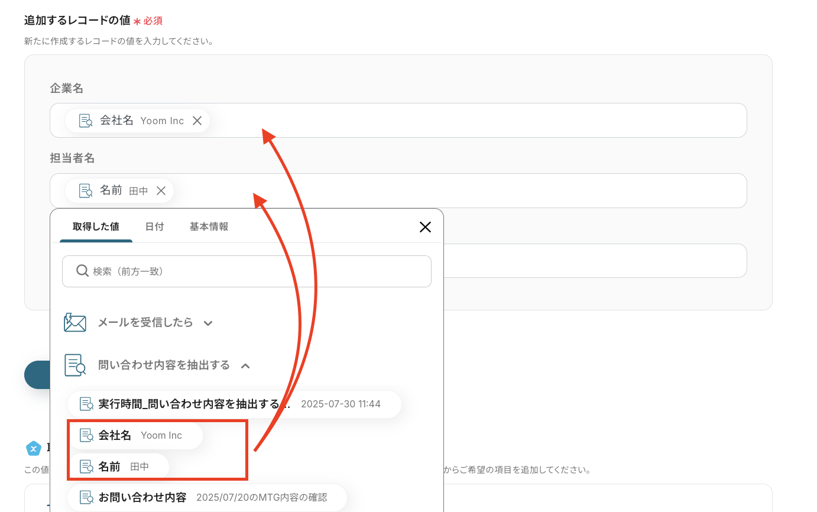The width and height of the screenshot is (817, 512).
Task: Click the icon on 名前 list item
Action: tap(87, 466)
